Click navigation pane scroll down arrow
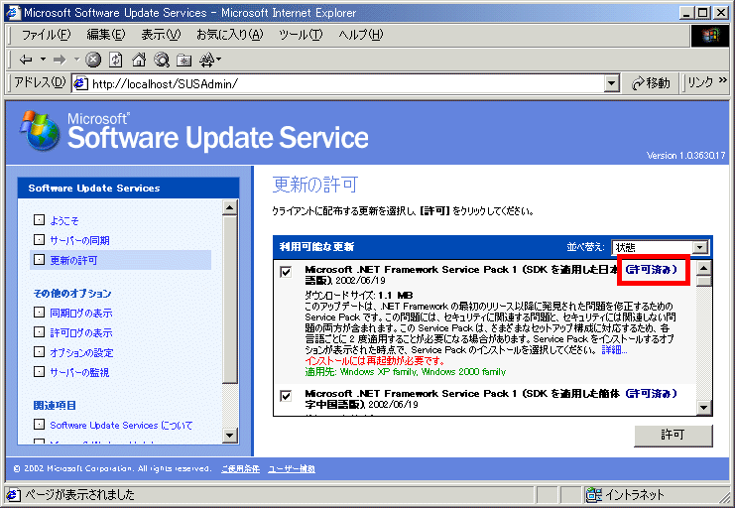This screenshot has width=735, height=508. [230, 436]
